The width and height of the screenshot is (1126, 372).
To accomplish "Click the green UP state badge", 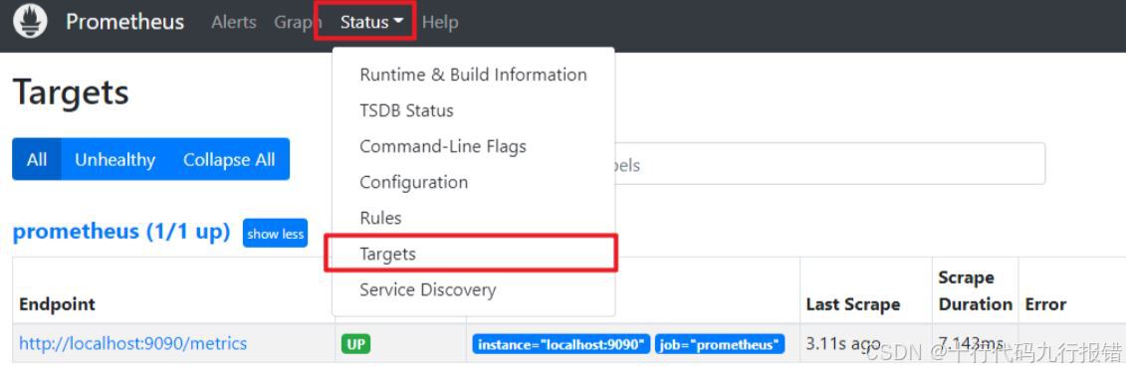I will click(355, 345).
